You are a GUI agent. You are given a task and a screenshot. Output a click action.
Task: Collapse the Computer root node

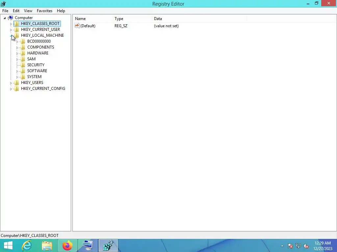click(x=5, y=18)
